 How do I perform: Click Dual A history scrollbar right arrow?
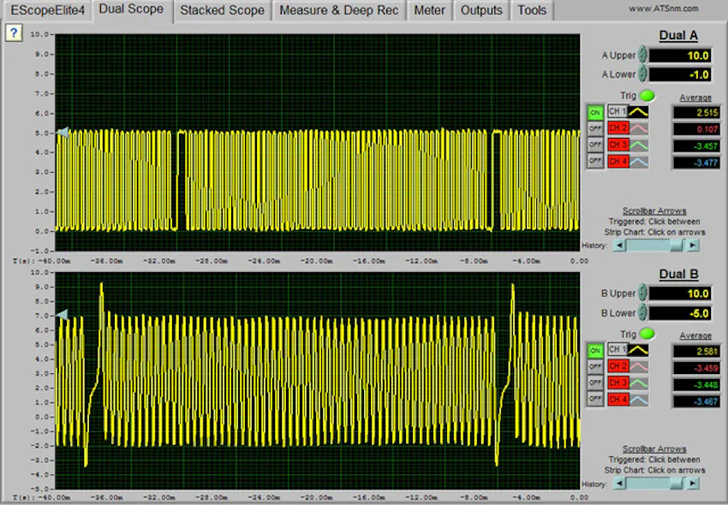pos(693,245)
